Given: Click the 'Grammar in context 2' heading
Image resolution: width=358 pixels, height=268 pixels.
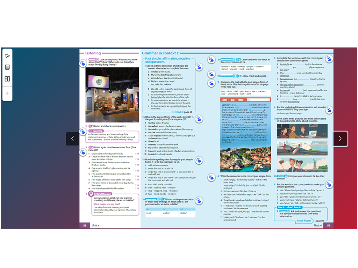Looking at the screenshot, I should (160, 53).
